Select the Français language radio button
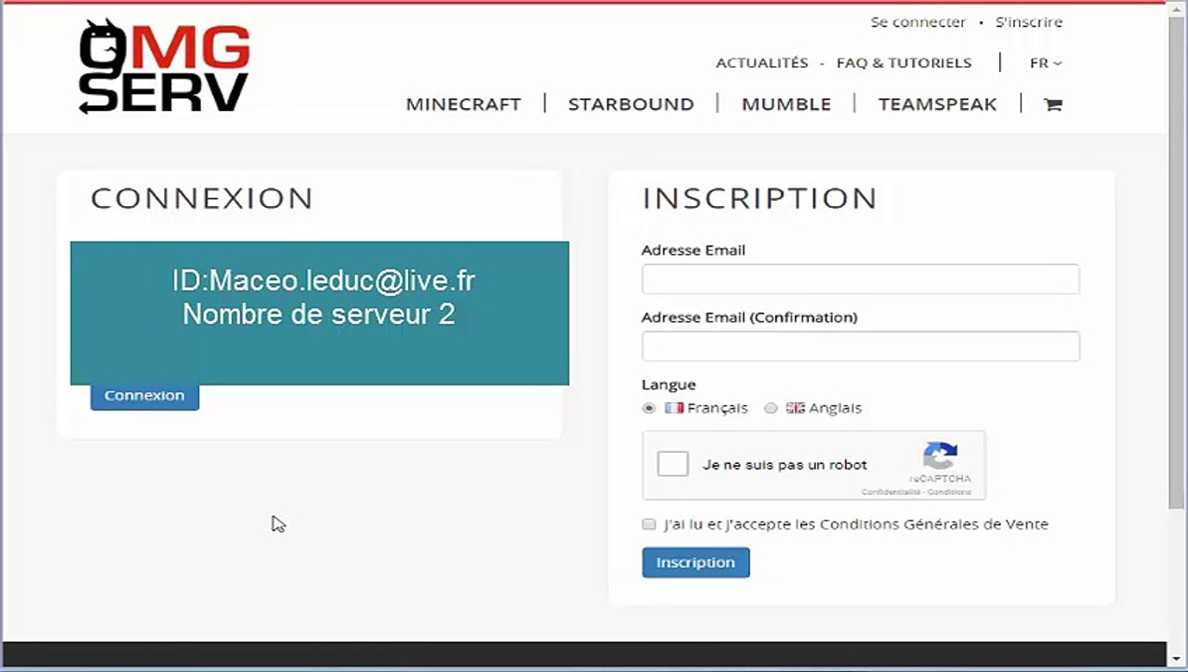Screen dimensions: 1188x672 (x=649, y=408)
